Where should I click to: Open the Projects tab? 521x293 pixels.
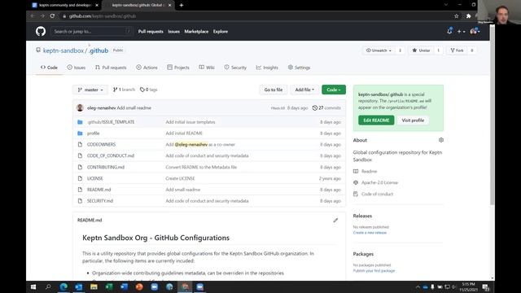point(178,68)
